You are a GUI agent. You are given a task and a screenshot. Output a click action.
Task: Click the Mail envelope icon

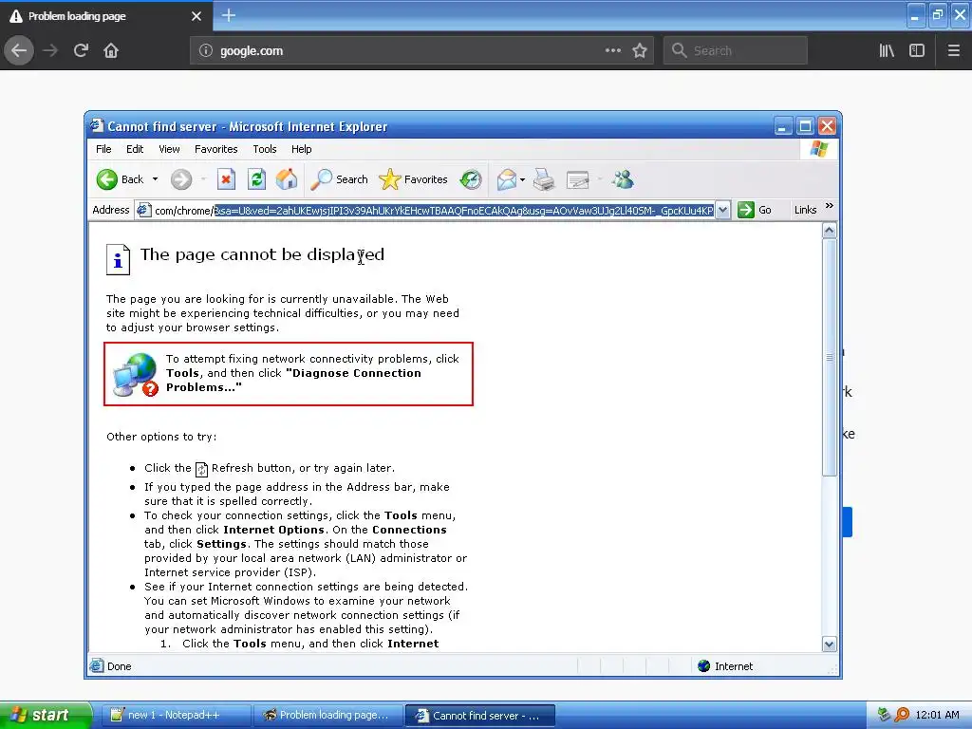507,179
